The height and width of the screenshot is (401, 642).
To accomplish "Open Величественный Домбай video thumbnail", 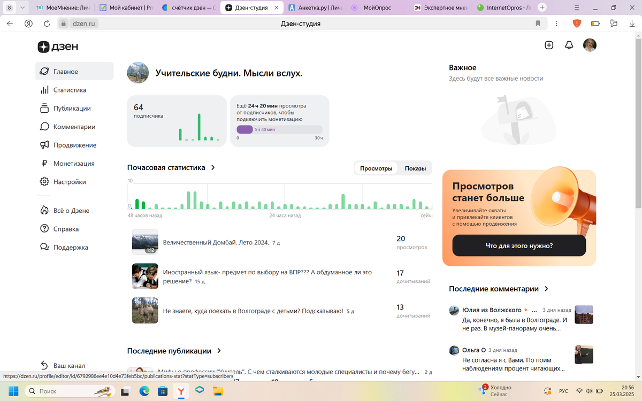I will pyautogui.click(x=145, y=242).
